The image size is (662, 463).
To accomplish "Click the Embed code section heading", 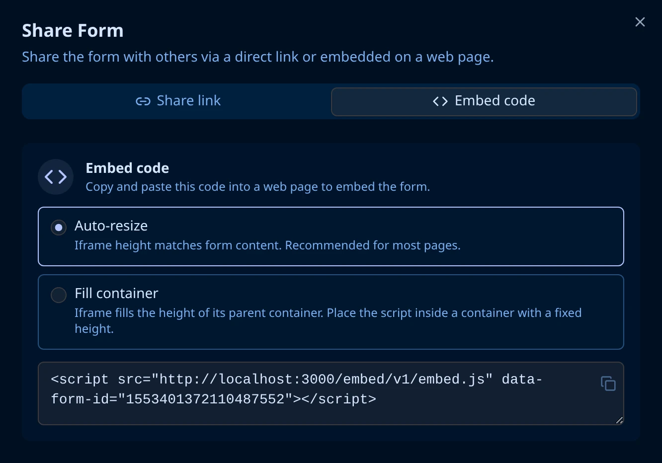I will click(127, 168).
